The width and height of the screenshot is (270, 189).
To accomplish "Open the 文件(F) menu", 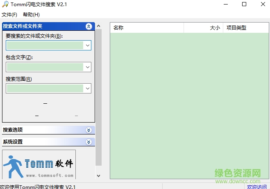I will [x=9, y=15].
